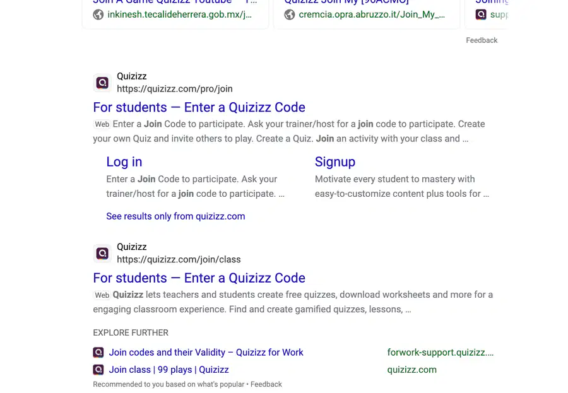Screen dimensions: 568x393
Task: Click the Log in sitelink
Action: (124, 162)
